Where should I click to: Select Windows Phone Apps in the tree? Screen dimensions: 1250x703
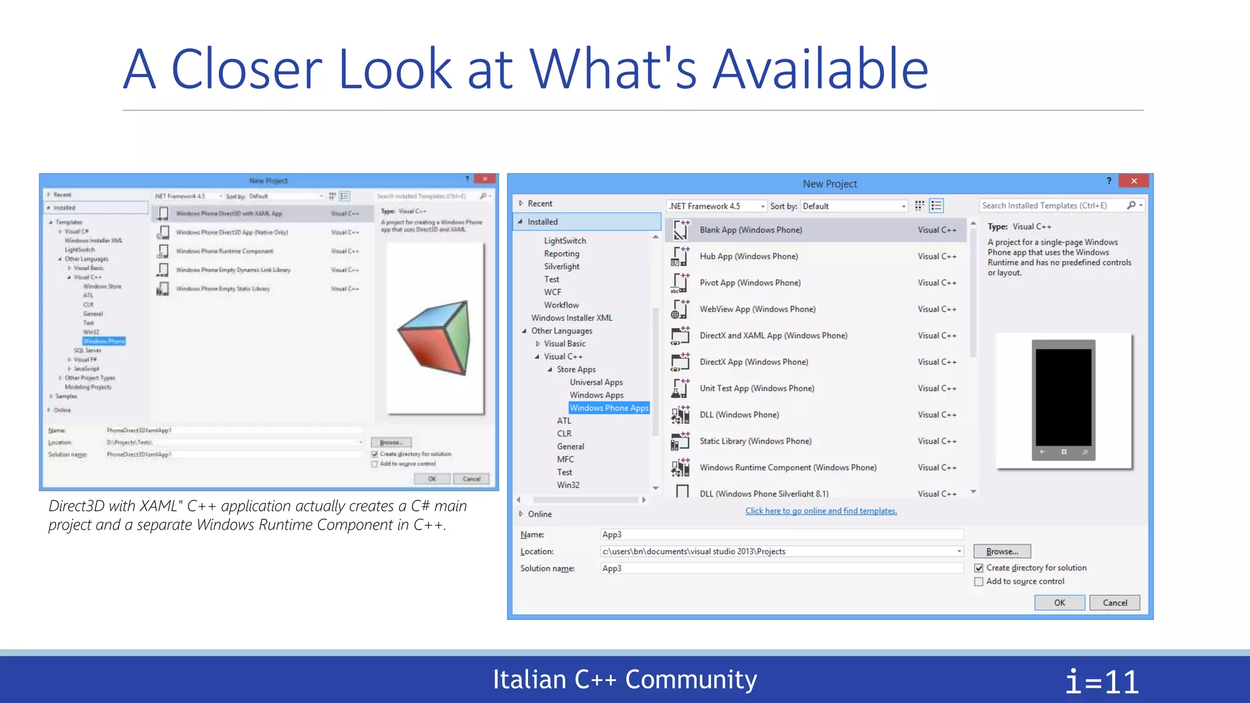[609, 408]
